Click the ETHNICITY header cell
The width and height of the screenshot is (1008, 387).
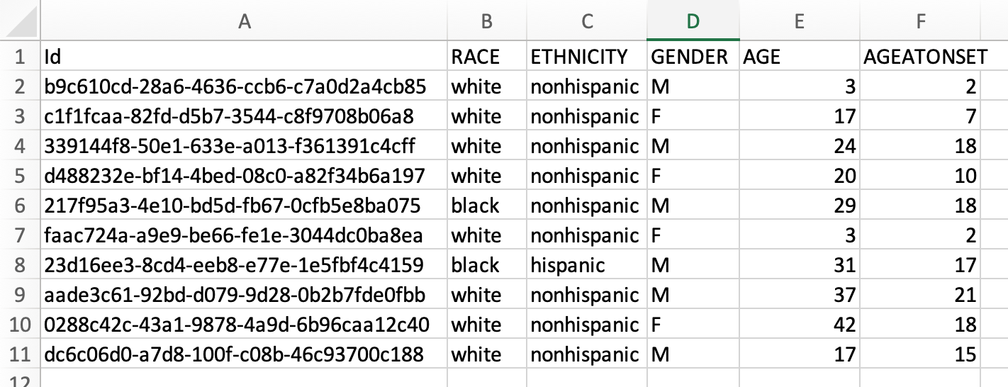pyautogui.click(x=587, y=57)
